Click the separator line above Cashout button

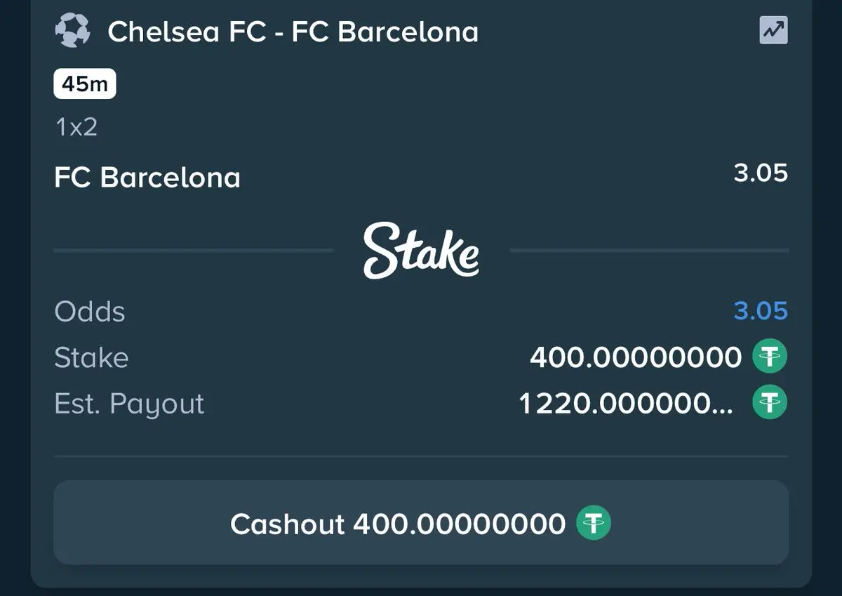pyautogui.click(x=421, y=456)
